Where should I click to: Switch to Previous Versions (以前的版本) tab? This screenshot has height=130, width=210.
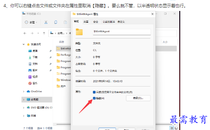pyautogui.click(x=109, y=22)
